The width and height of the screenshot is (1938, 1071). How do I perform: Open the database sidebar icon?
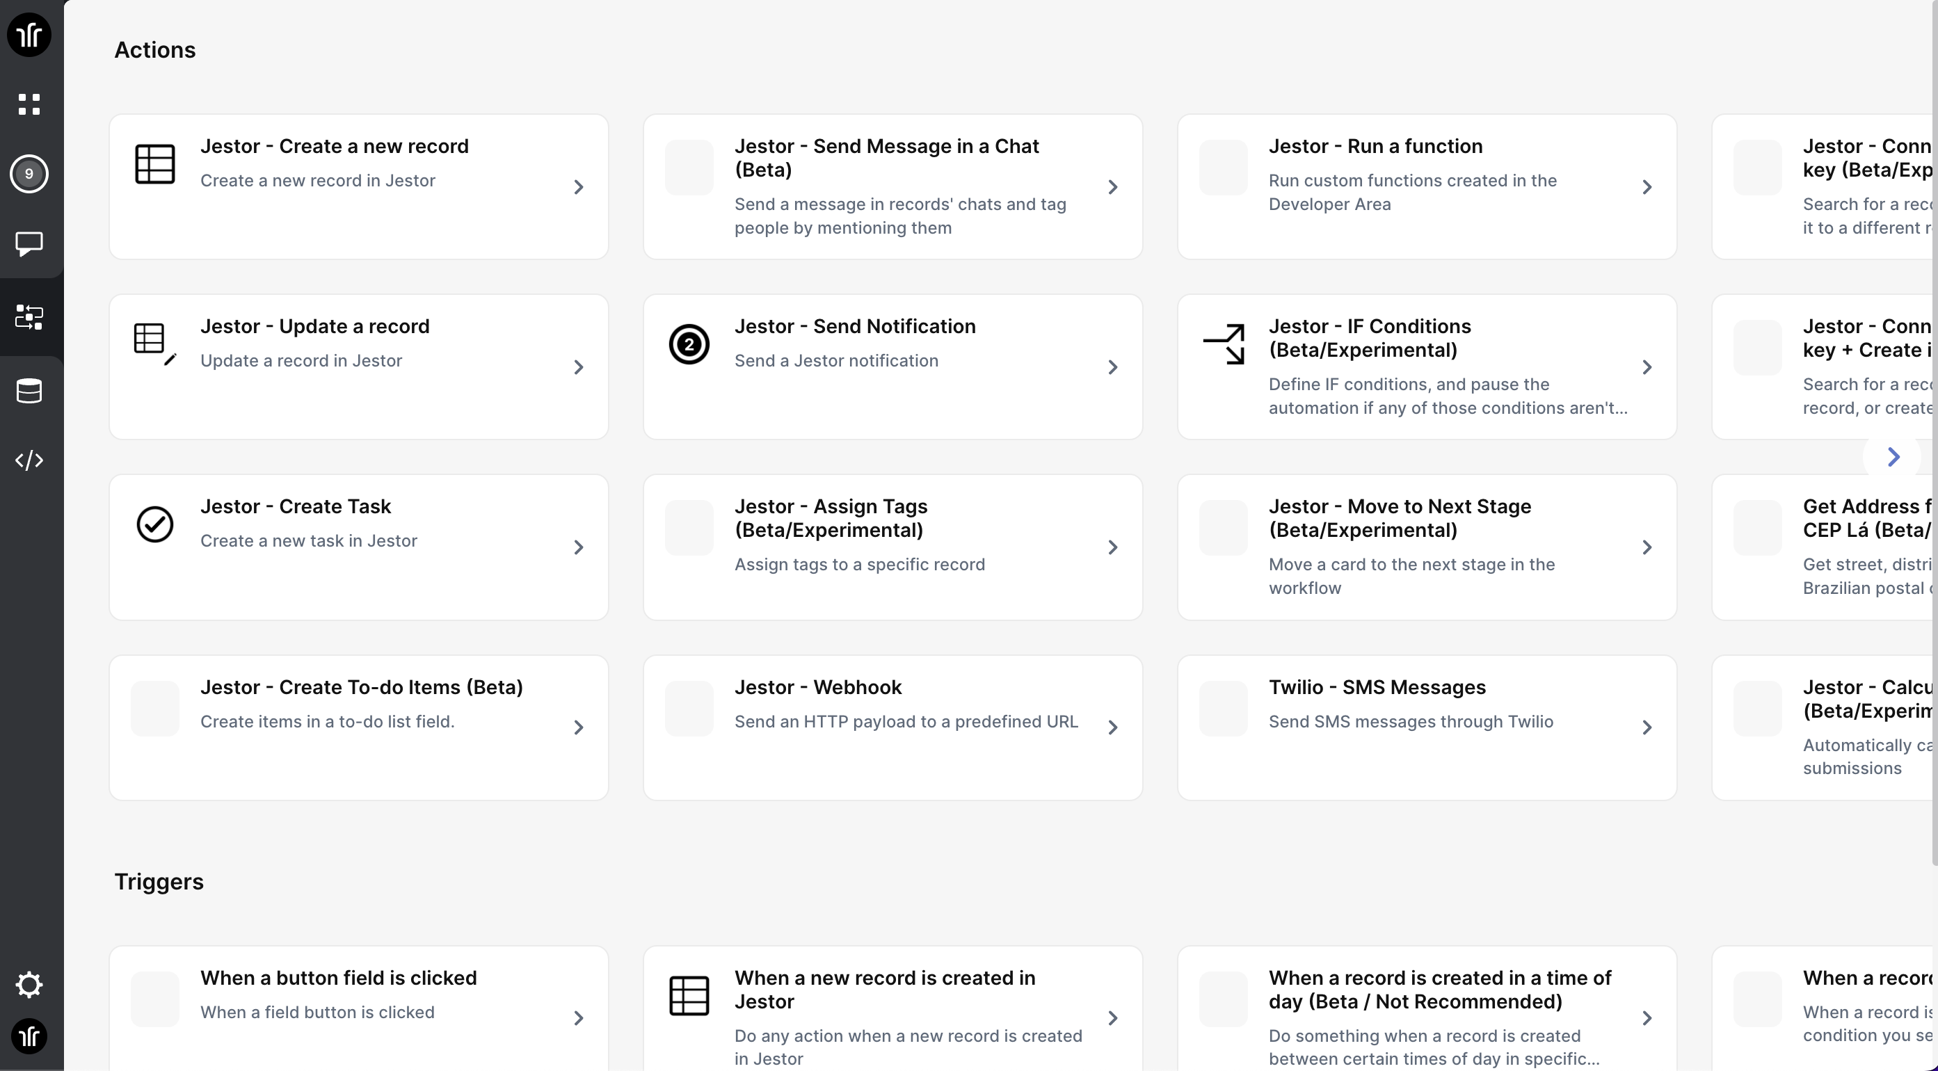pyautogui.click(x=29, y=391)
